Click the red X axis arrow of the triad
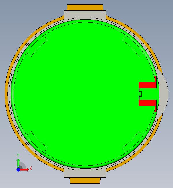The height and width of the screenshot is (188, 173). [24, 170]
